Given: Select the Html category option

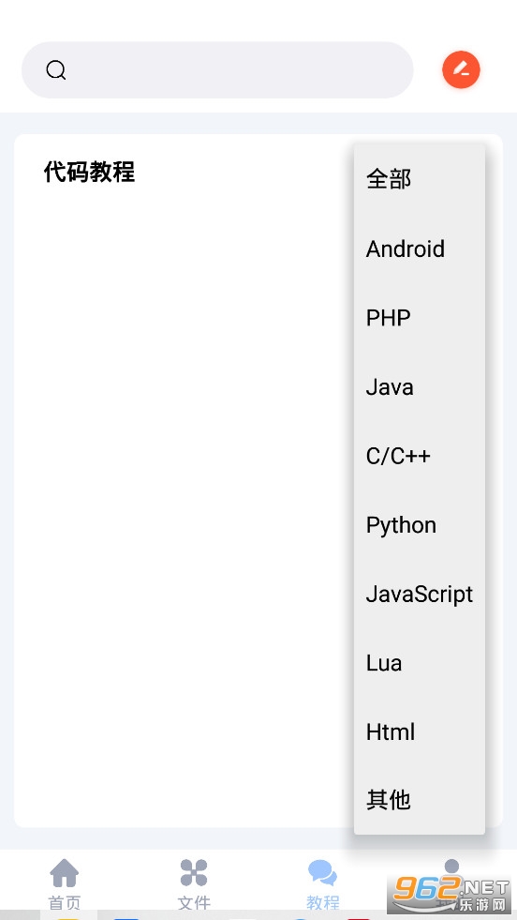Looking at the screenshot, I should pos(420,731).
